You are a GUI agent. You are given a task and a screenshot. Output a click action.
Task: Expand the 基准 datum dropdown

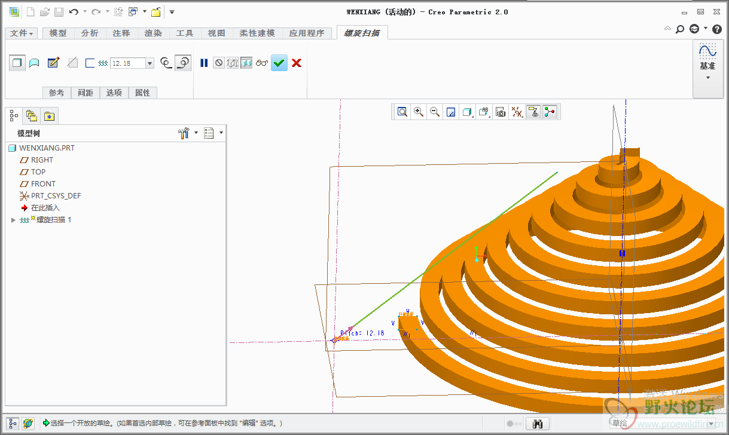[707, 77]
